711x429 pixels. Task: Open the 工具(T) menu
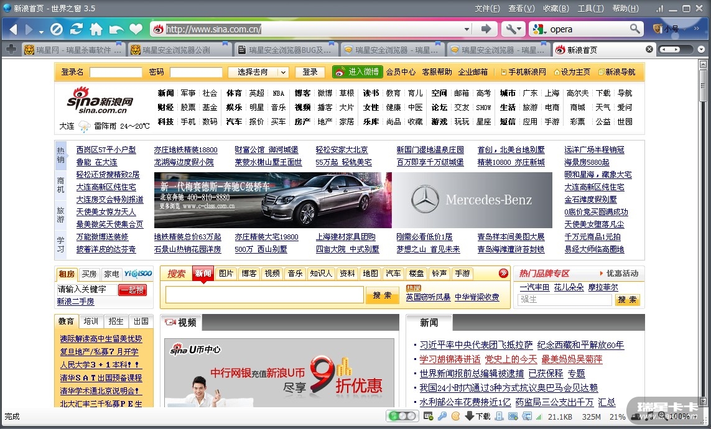[590, 9]
